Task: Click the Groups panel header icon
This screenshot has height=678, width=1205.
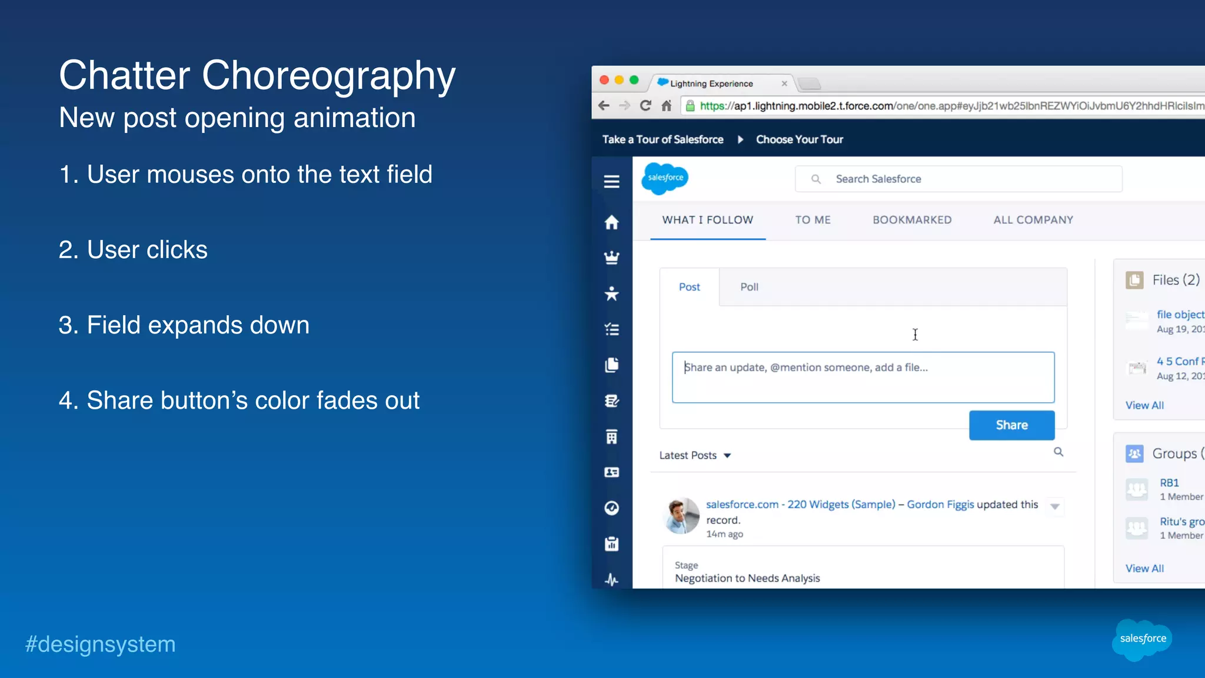Action: pyautogui.click(x=1134, y=453)
